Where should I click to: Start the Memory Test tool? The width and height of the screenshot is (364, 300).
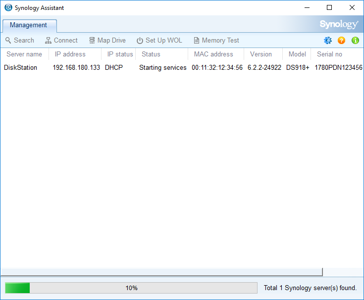(216, 41)
